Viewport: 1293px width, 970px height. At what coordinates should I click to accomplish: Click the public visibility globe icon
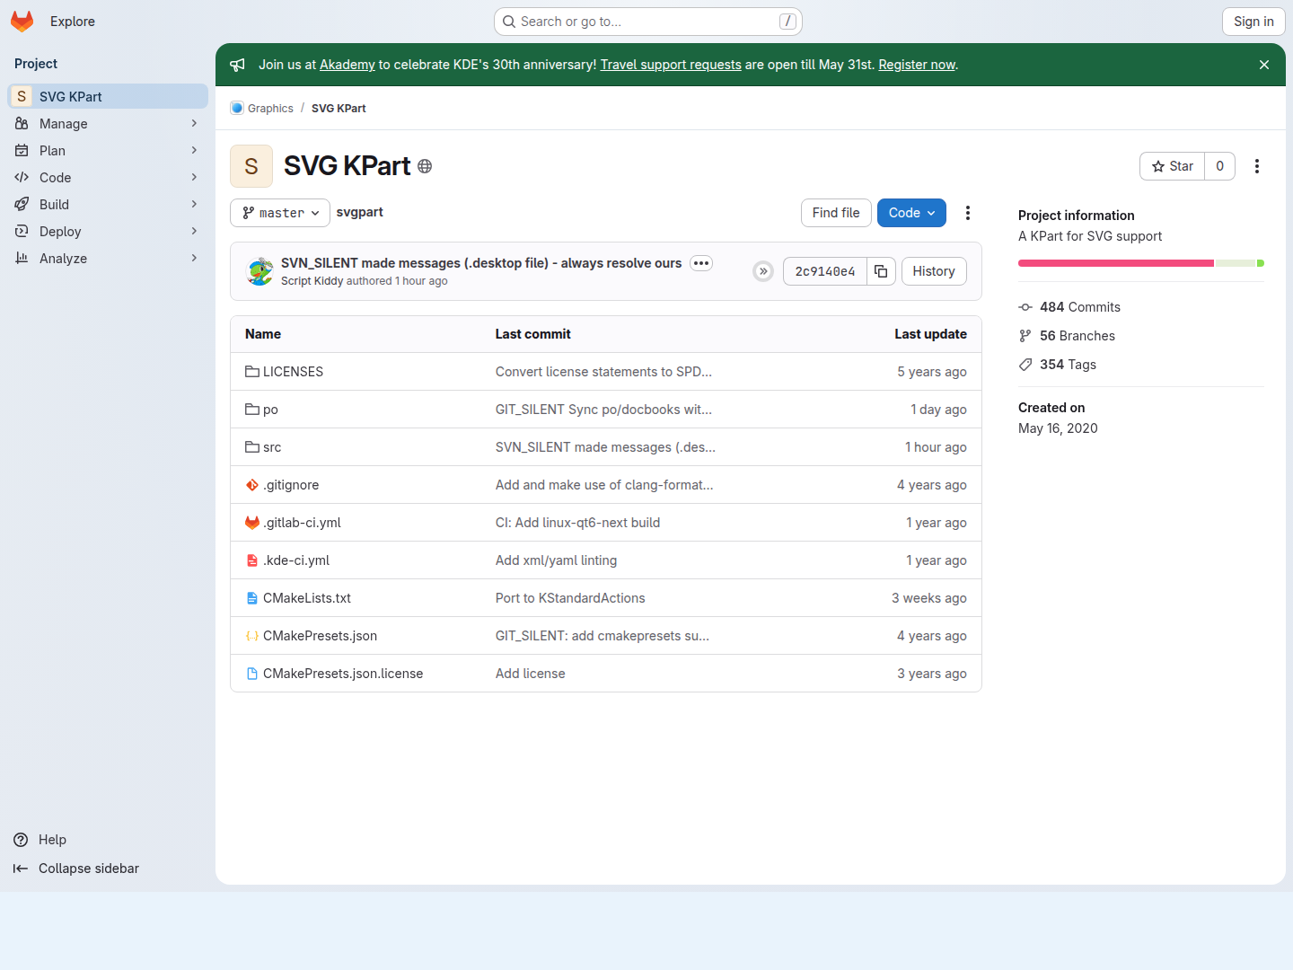(x=425, y=166)
